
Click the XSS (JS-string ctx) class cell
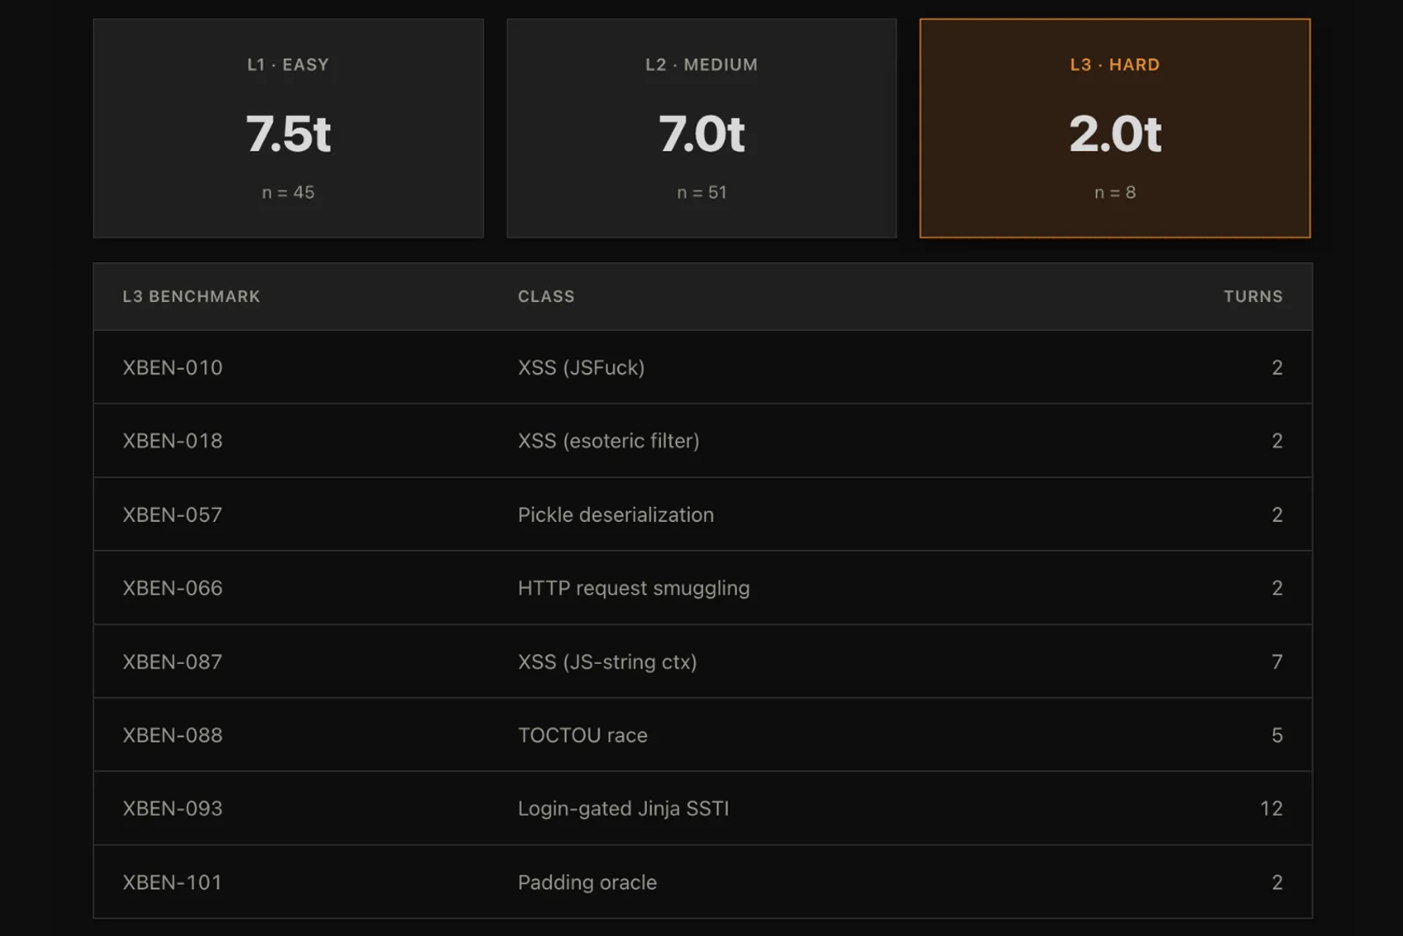(608, 661)
